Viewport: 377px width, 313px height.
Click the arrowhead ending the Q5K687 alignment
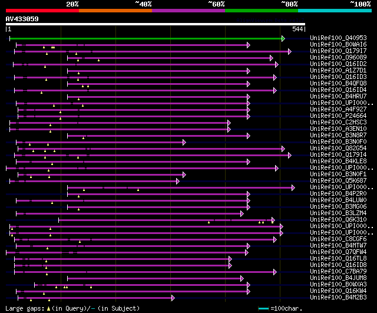178,182
